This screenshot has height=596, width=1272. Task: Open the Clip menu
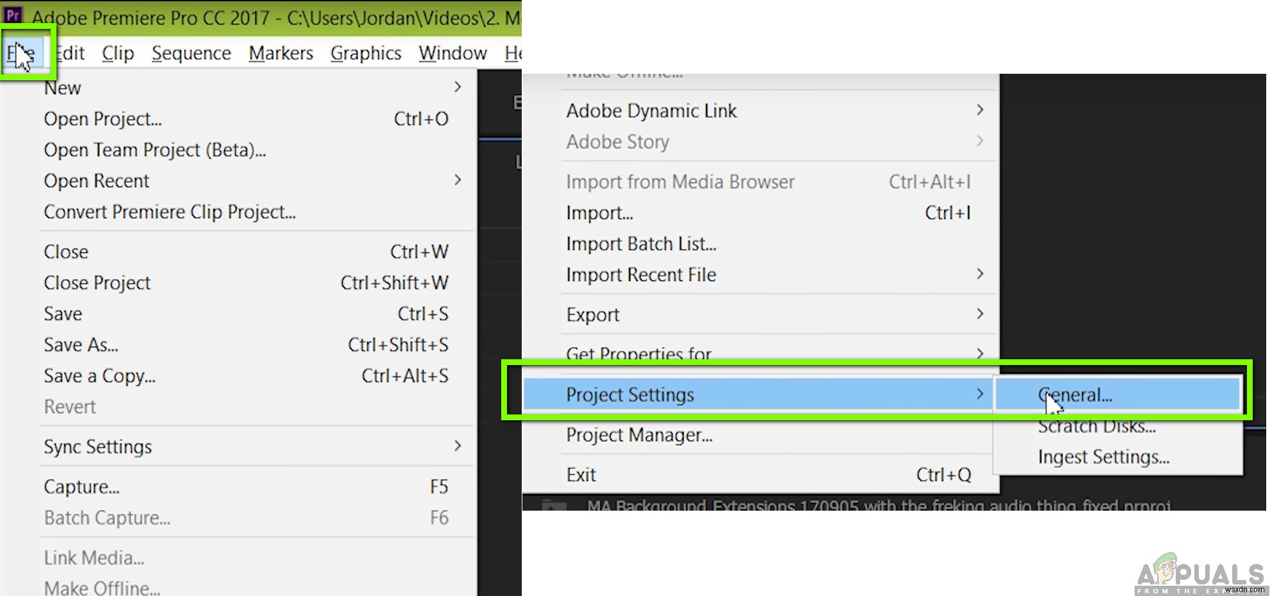[x=118, y=53]
